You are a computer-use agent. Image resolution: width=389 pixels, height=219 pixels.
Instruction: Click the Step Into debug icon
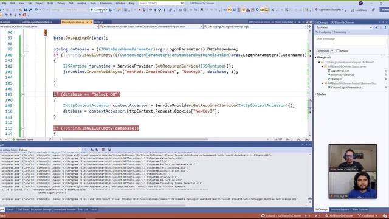pyautogui.click(x=155, y=10)
